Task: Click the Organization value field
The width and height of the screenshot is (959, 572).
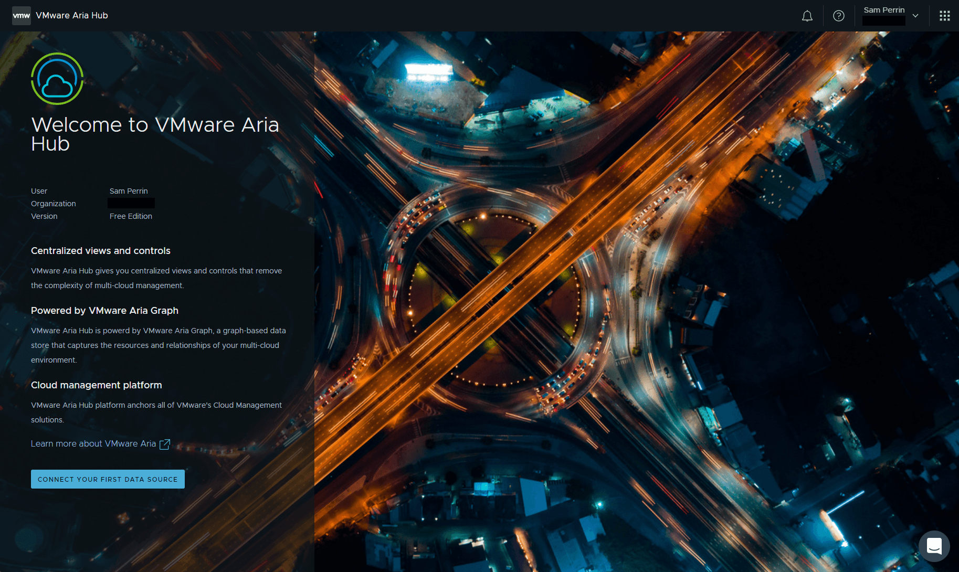Action: point(131,203)
